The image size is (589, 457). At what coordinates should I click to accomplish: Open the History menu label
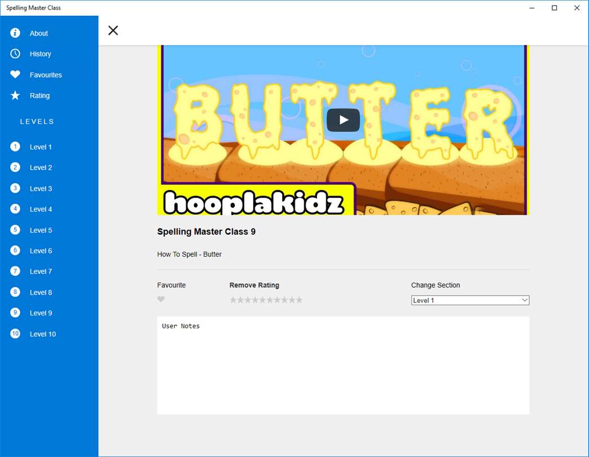point(41,54)
